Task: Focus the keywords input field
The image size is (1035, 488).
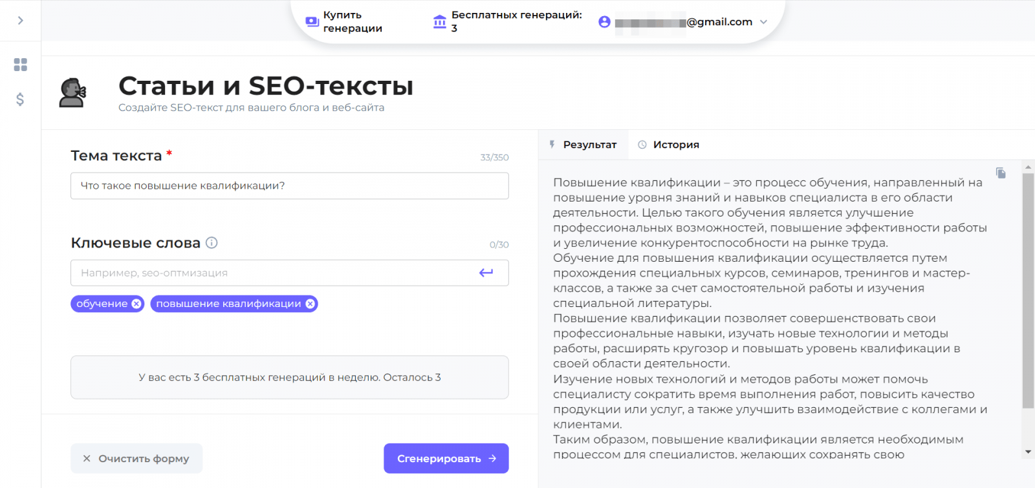Action: [x=290, y=273]
